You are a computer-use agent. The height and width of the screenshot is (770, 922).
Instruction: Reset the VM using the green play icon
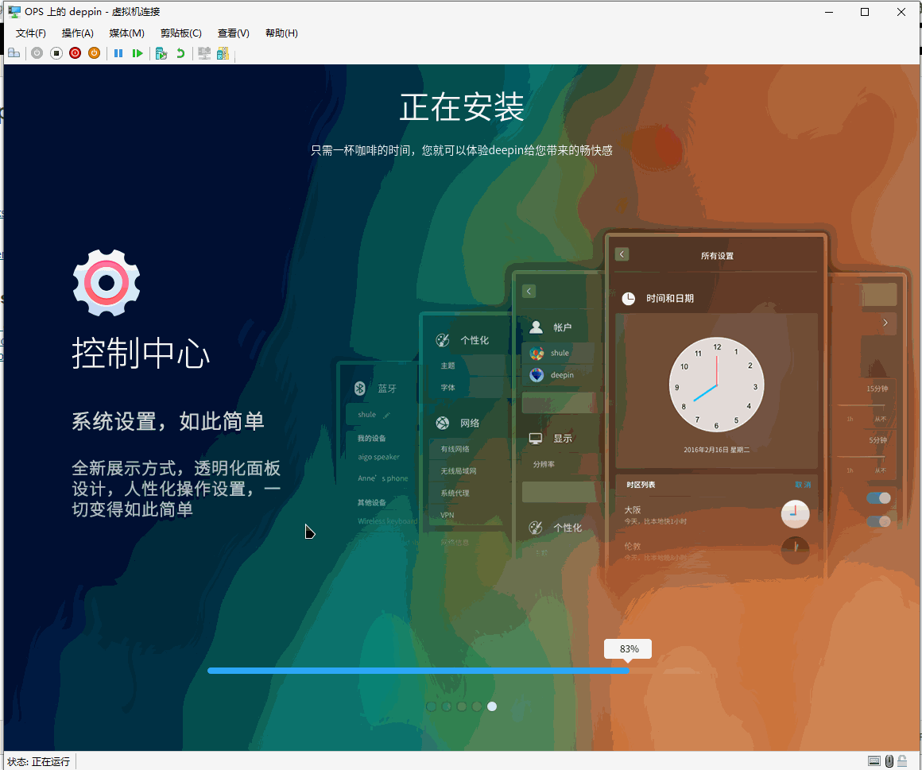137,53
